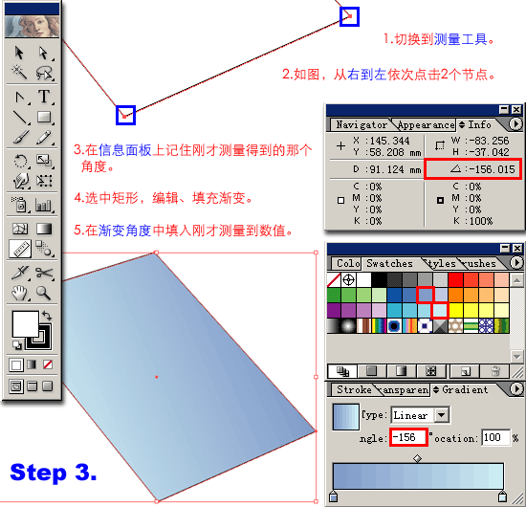Set fill to None in toolbox
The width and height of the screenshot is (526, 507).
[48, 364]
